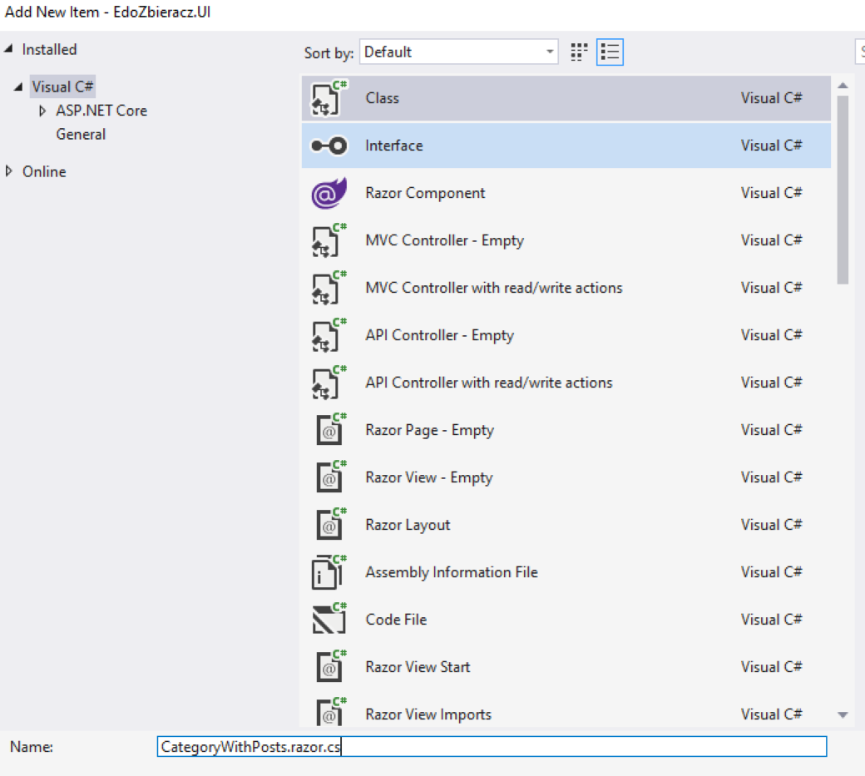
Task: Click the template list scroll down arrow
Action: 843,714
